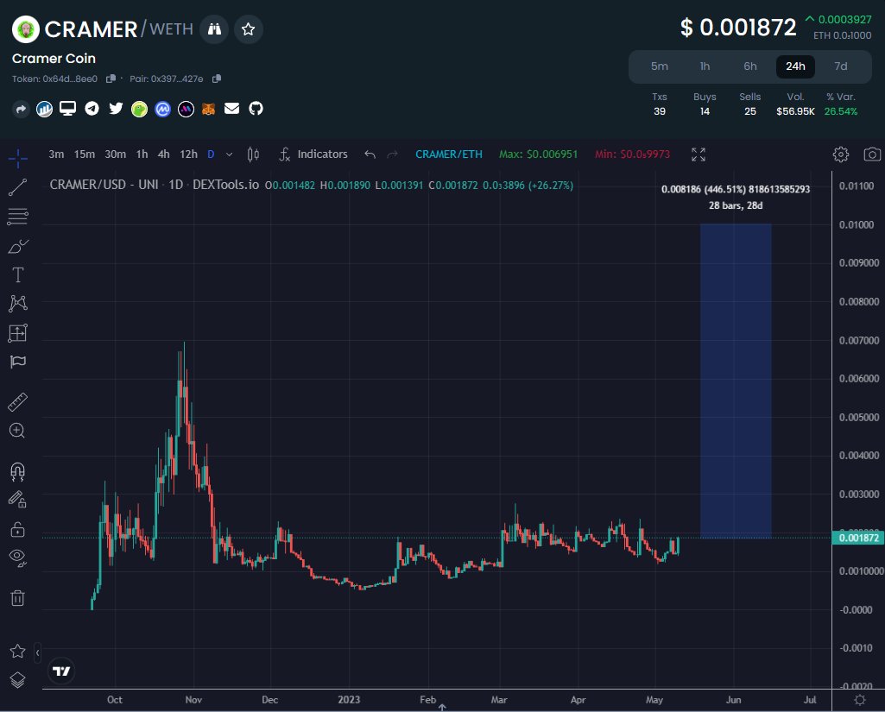The height and width of the screenshot is (712, 885).
Task: Open the candle chart style menu
Action: pyautogui.click(x=254, y=154)
